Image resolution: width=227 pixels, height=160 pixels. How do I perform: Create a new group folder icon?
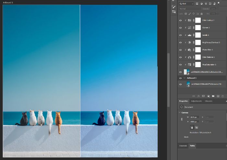coord(213,96)
